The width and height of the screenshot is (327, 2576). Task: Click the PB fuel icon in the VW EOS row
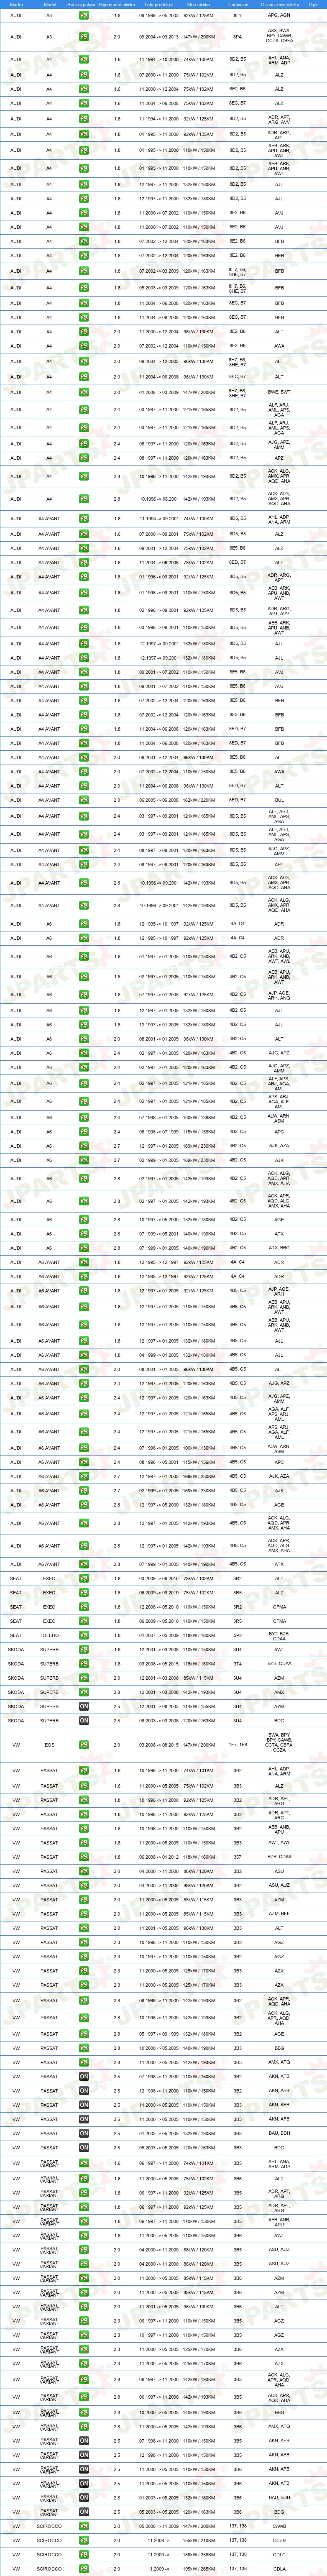click(84, 1745)
